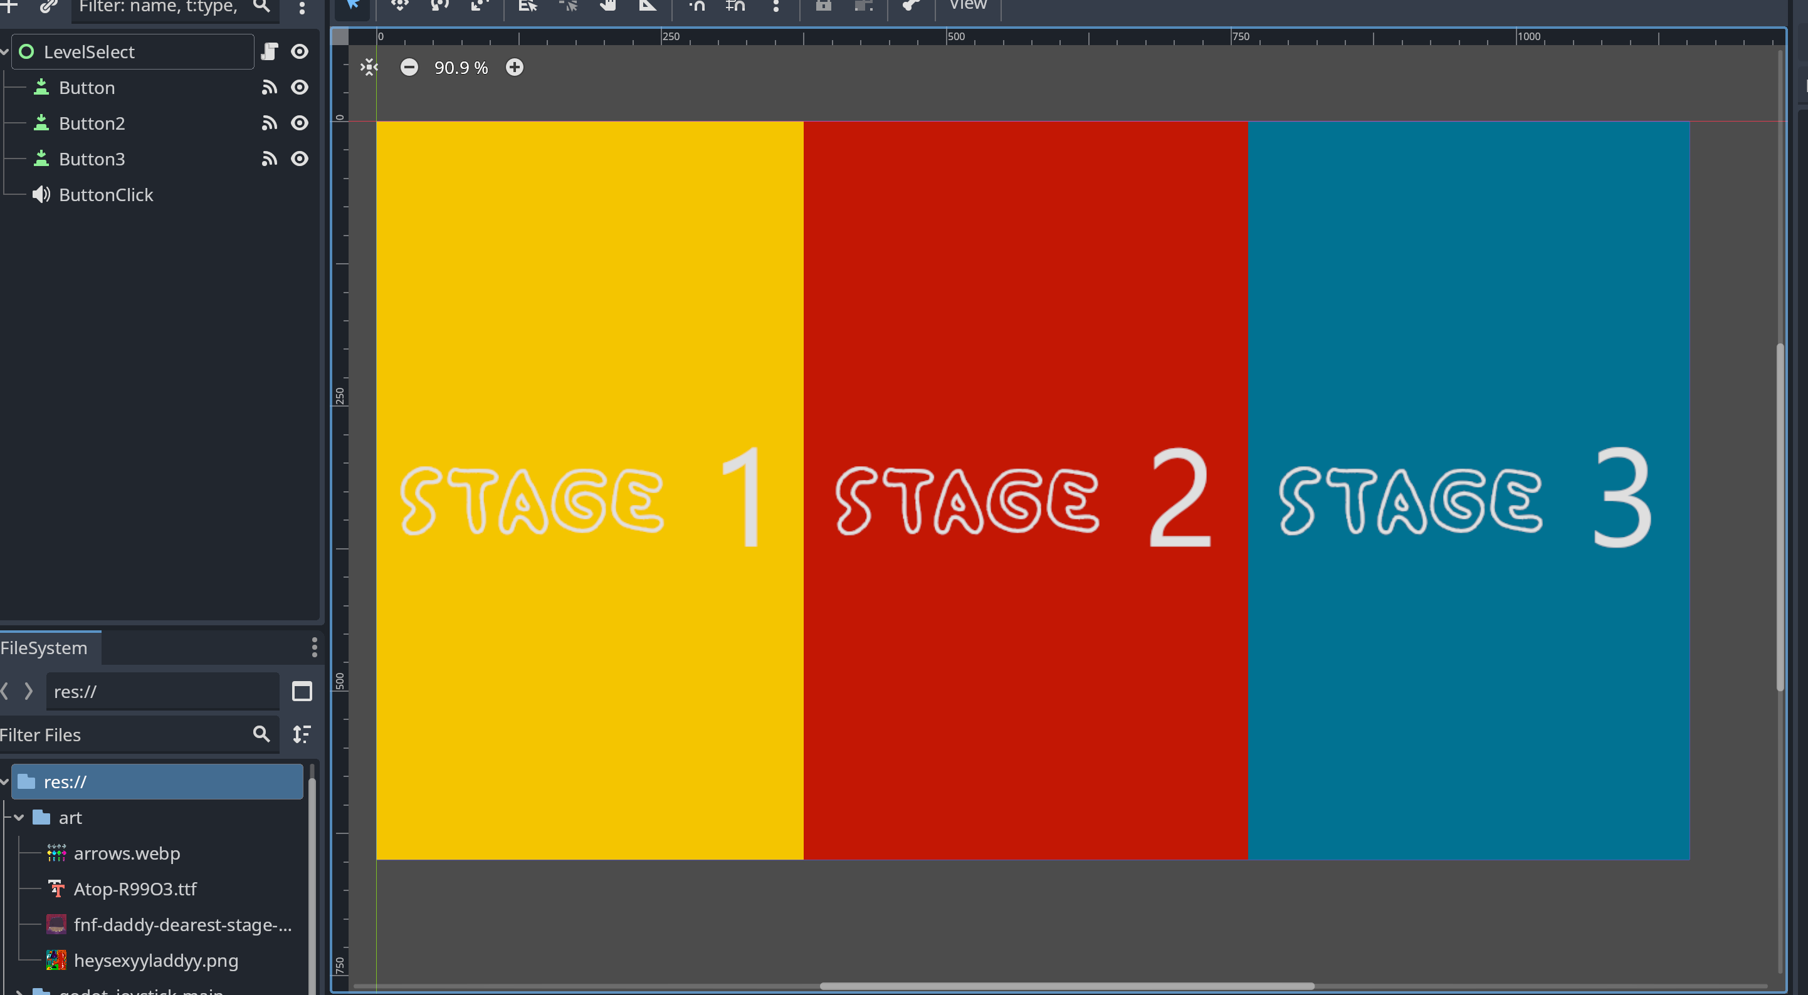This screenshot has height=995, width=1808.
Task: Toggle LevelSelect node visibility eye
Action: pyautogui.click(x=300, y=52)
